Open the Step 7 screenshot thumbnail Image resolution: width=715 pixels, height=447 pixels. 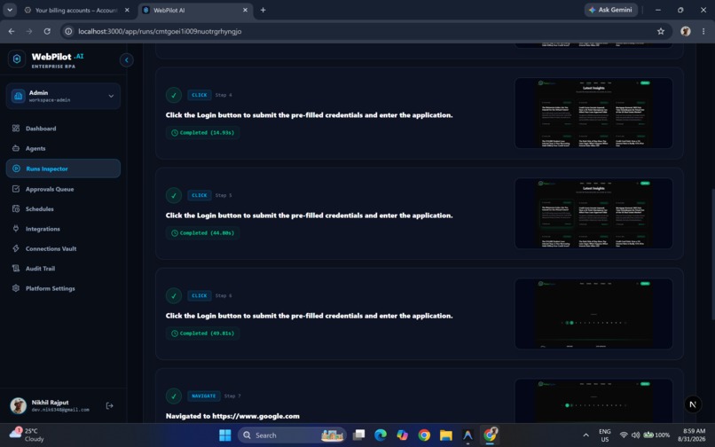click(593, 401)
